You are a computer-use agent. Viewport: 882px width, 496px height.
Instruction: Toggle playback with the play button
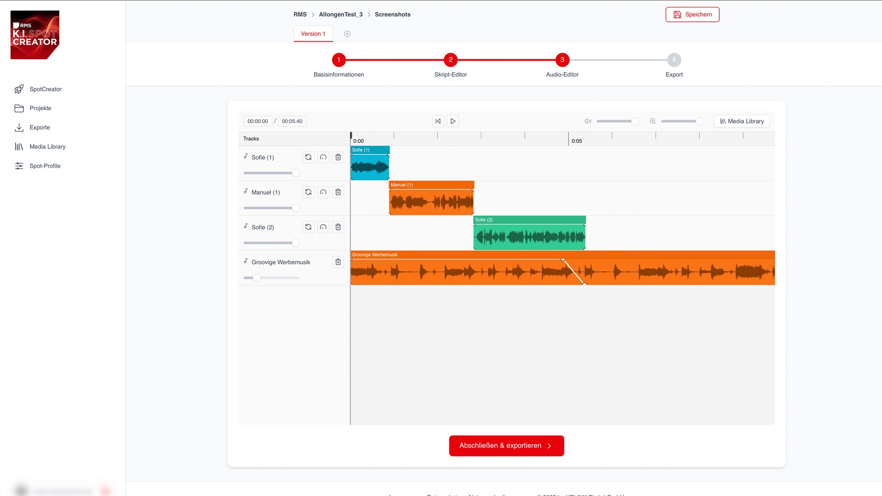coord(452,121)
